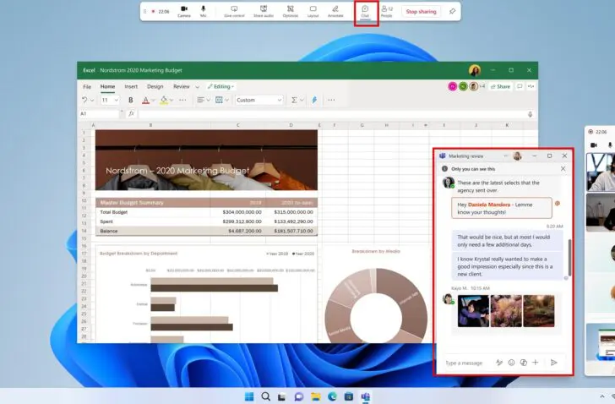Click the fx insert function icon
This screenshot has height=404, width=615.
(x=132, y=114)
